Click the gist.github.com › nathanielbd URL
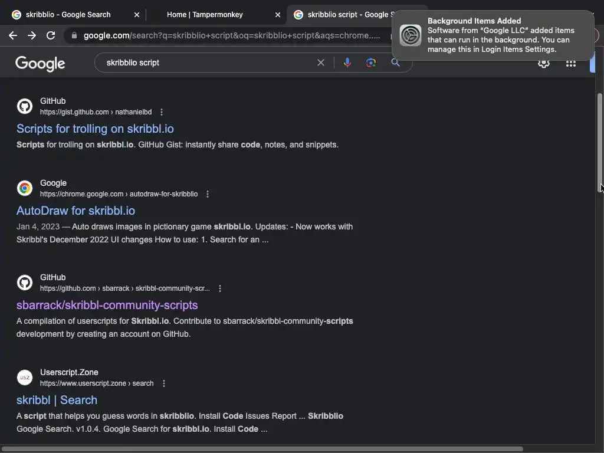The height and width of the screenshot is (453, 604). (96, 112)
